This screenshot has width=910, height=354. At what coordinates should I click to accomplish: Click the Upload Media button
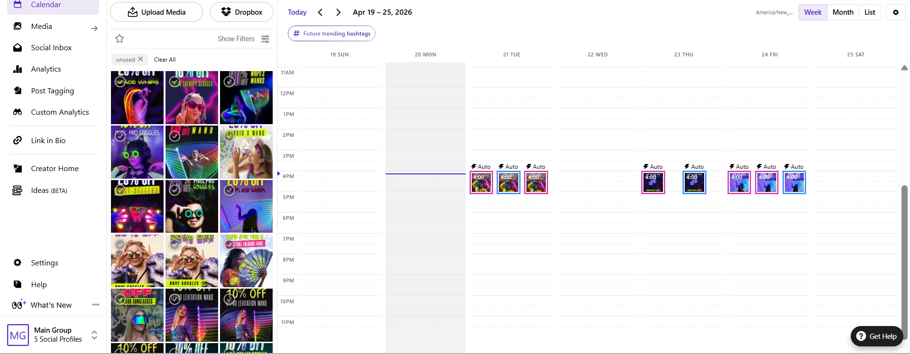tap(156, 12)
